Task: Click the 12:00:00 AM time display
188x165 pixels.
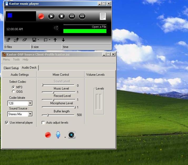Action: tap(15, 29)
